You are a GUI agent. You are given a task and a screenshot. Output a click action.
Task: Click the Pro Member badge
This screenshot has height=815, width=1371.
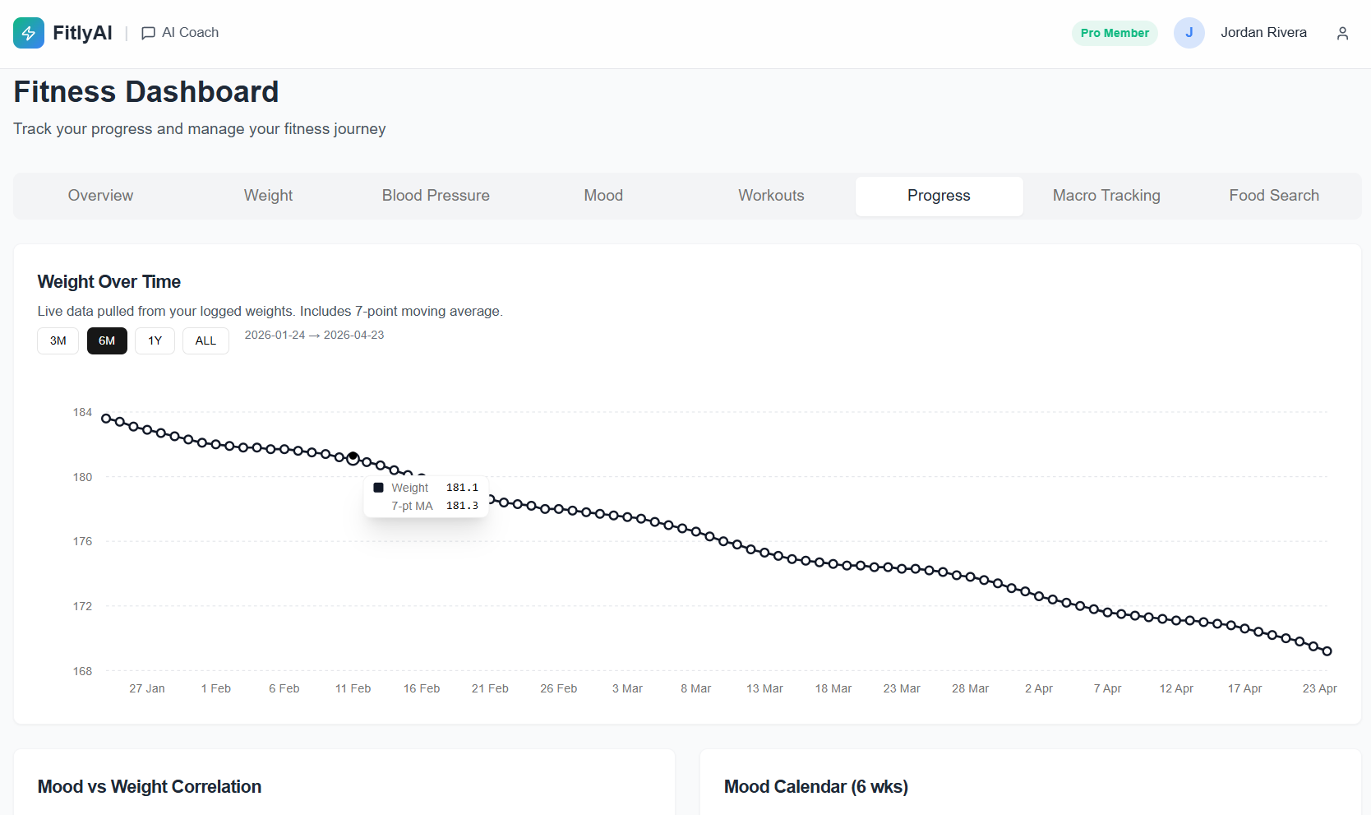[x=1114, y=33]
